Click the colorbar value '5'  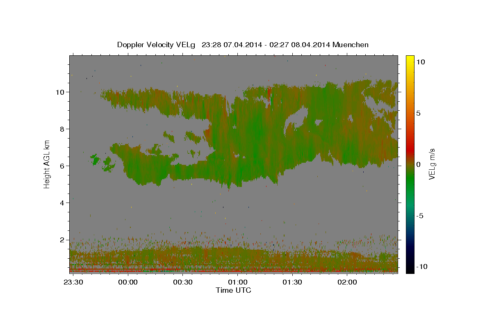pos(419,113)
